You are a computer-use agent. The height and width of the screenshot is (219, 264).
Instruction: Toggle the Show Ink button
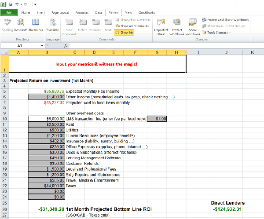coord(124,32)
